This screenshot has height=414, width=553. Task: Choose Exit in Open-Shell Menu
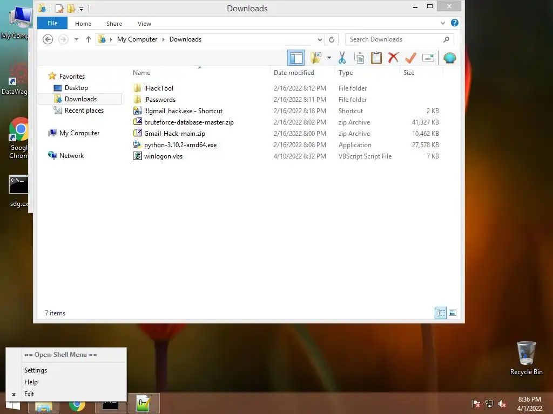(x=29, y=394)
